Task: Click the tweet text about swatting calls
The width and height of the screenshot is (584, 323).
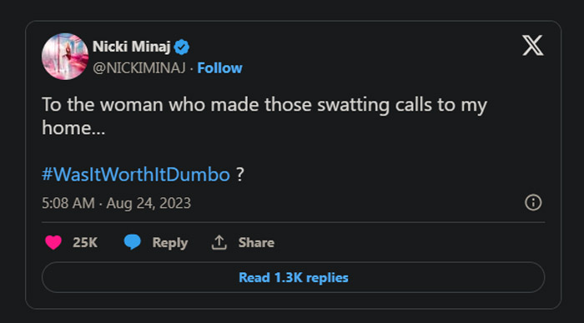Action: (264, 116)
